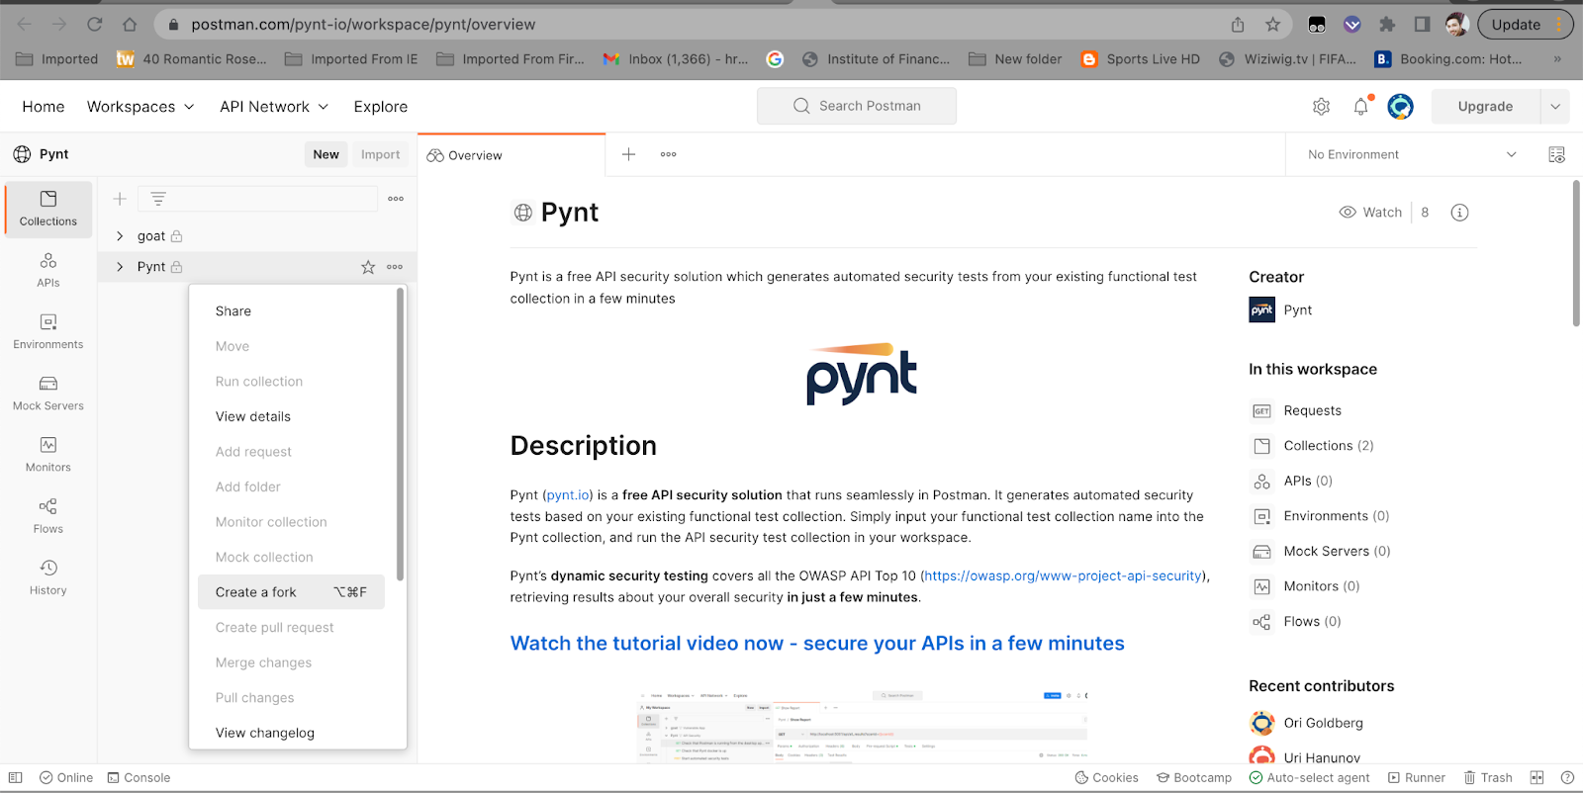1583x793 pixels.
Task: Open the Collections sidebar panel
Action: (x=48, y=209)
